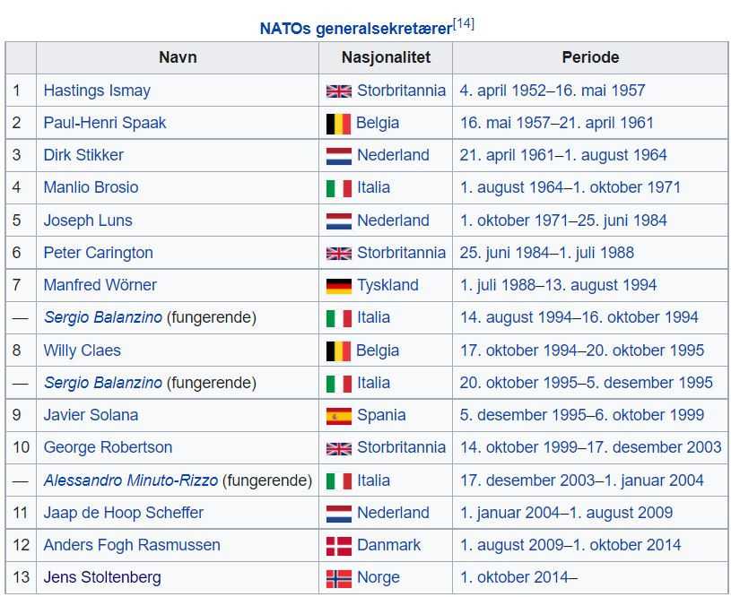Image resolution: width=731 pixels, height=597 pixels.
Task: Click the Italian flag in Manlio Brosio's row
Action: tap(338, 188)
